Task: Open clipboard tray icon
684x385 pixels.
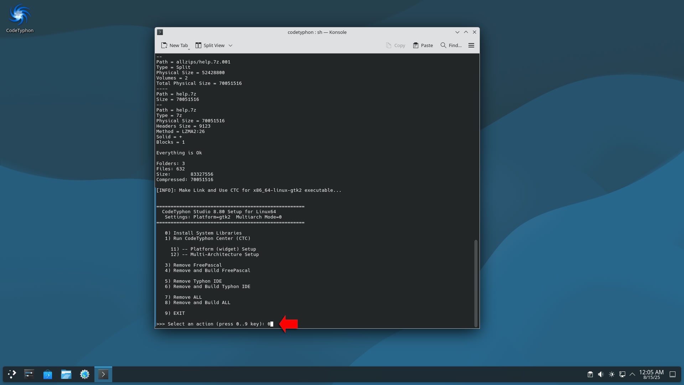Action: (590, 374)
